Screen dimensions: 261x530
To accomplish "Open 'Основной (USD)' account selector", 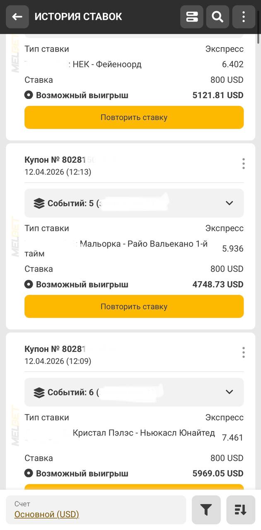I will [x=46, y=514].
